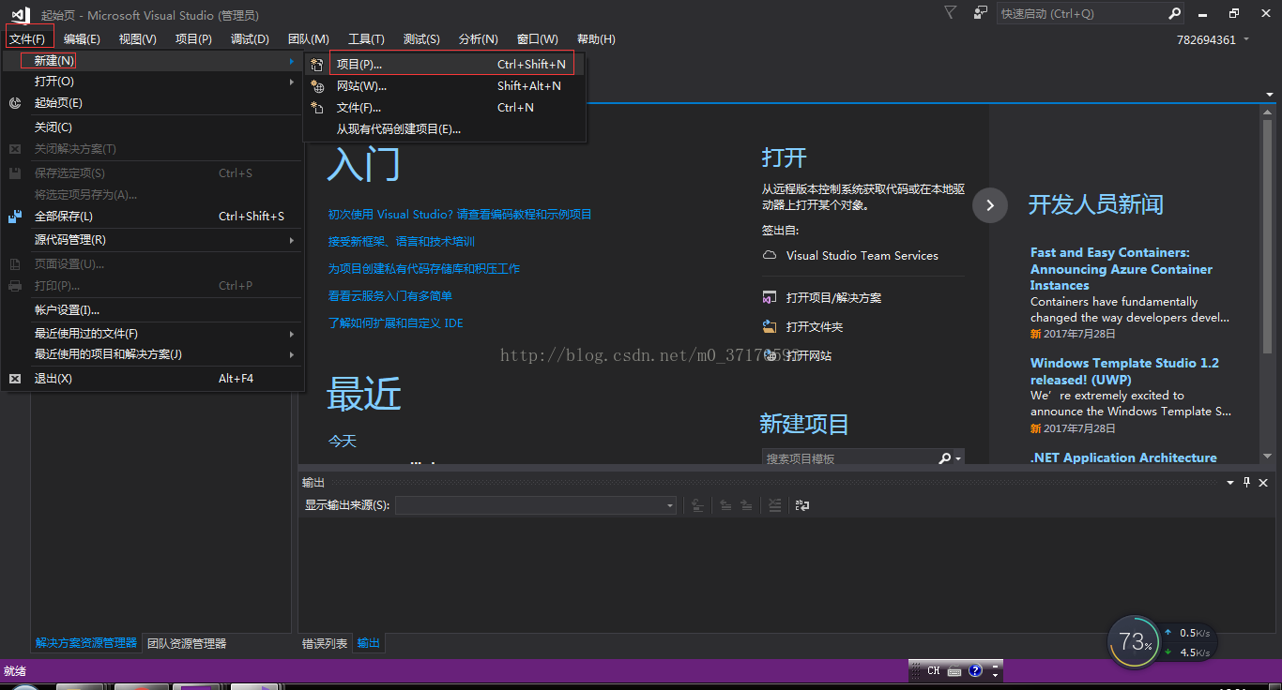1282x690 pixels.
Task: Open the dropdown arrow next to template search
Action: pos(958,458)
